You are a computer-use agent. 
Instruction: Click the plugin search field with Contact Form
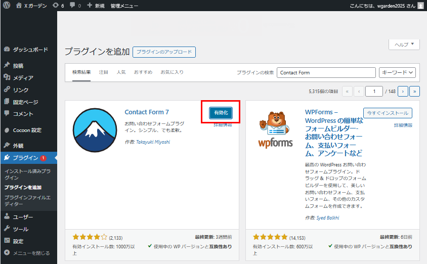tap(326, 72)
